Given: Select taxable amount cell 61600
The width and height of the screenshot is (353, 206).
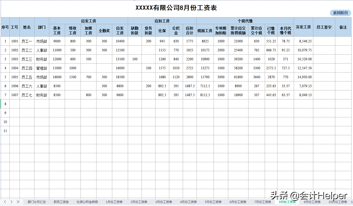Looking at the screenshot, I should pyautogui.click(x=238, y=77).
